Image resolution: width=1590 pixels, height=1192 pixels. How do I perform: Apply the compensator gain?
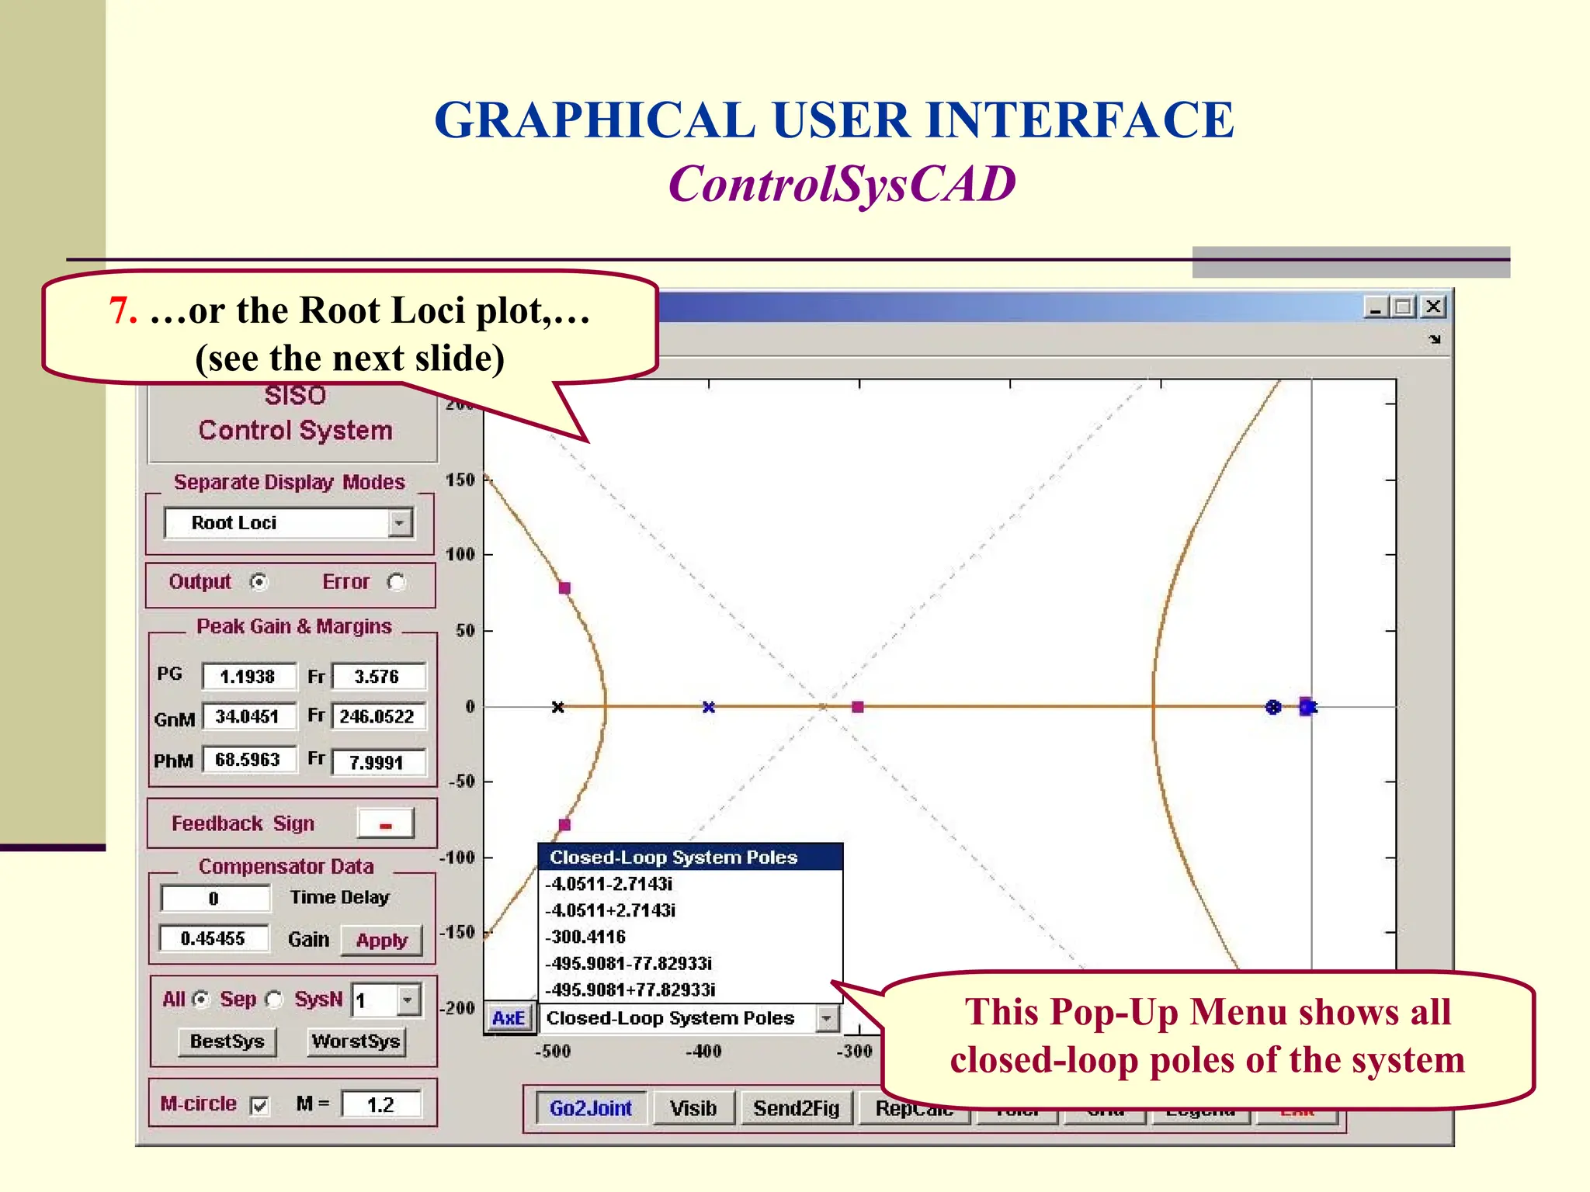(382, 941)
